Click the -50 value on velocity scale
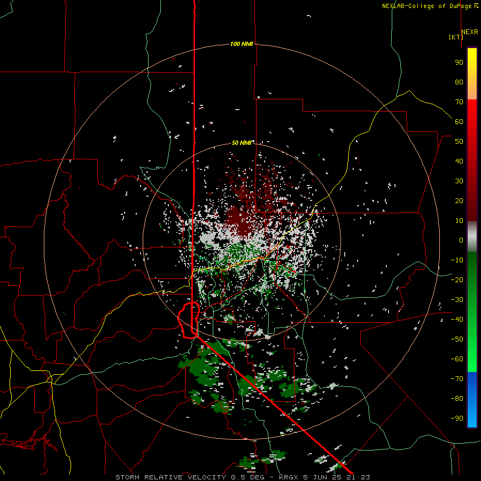Viewport: 481px width, 481px height. pyautogui.click(x=457, y=339)
